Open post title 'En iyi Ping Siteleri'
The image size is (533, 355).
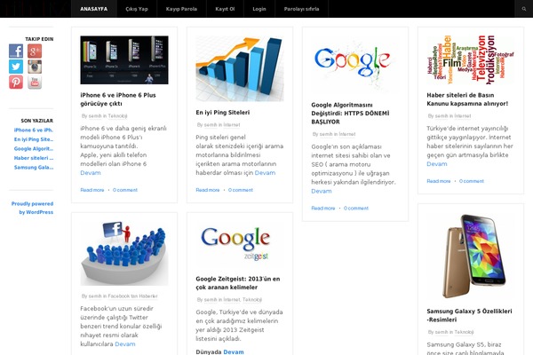223,113
